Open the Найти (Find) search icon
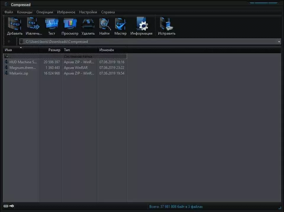Screen dimensions: 284x212 [x=104, y=24]
